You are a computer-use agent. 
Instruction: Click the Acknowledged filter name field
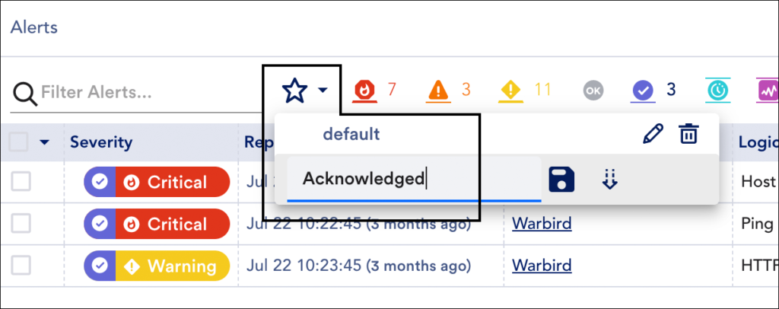point(414,180)
